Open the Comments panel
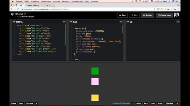The image size is (190, 106). [x=29, y=103]
